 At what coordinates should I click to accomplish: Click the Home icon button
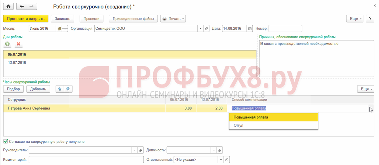(x=8, y=6)
